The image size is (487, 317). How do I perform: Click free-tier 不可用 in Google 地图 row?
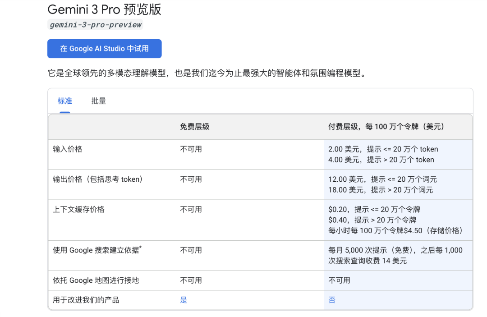[x=191, y=280]
